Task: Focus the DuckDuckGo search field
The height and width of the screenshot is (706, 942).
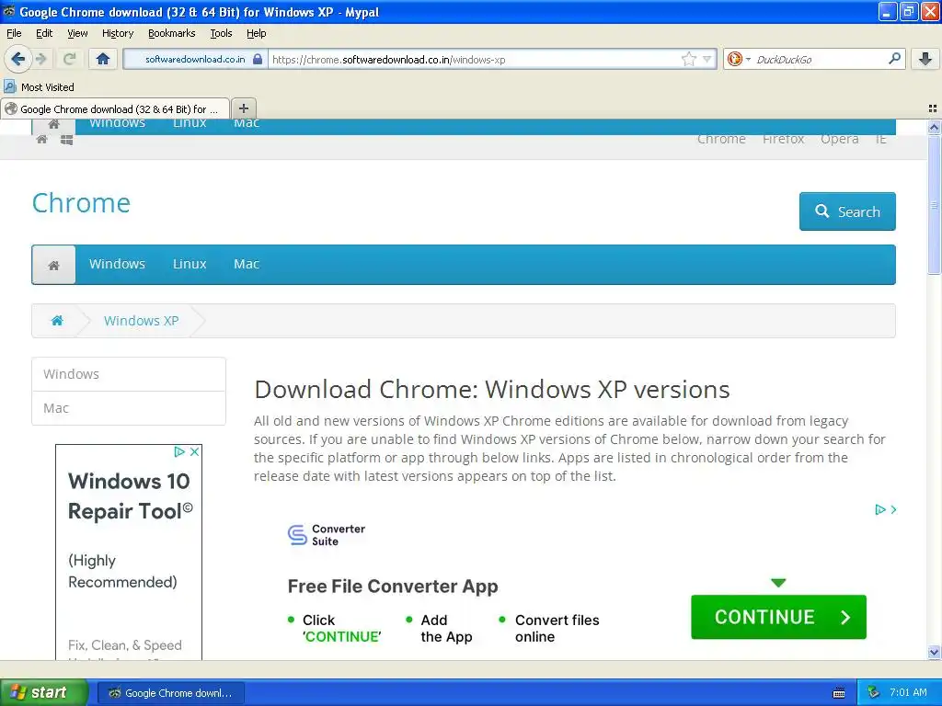Action: click(x=820, y=59)
